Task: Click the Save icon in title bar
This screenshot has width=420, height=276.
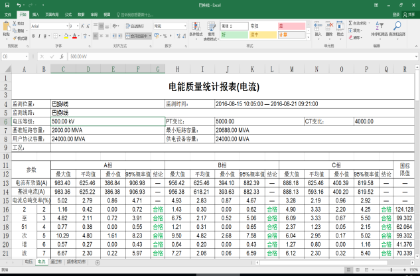Action: tap(7, 5)
